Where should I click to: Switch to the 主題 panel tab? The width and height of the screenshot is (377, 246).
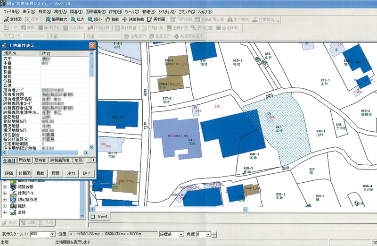pyautogui.click(x=28, y=222)
